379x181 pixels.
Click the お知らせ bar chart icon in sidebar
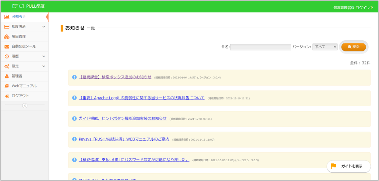7,17
